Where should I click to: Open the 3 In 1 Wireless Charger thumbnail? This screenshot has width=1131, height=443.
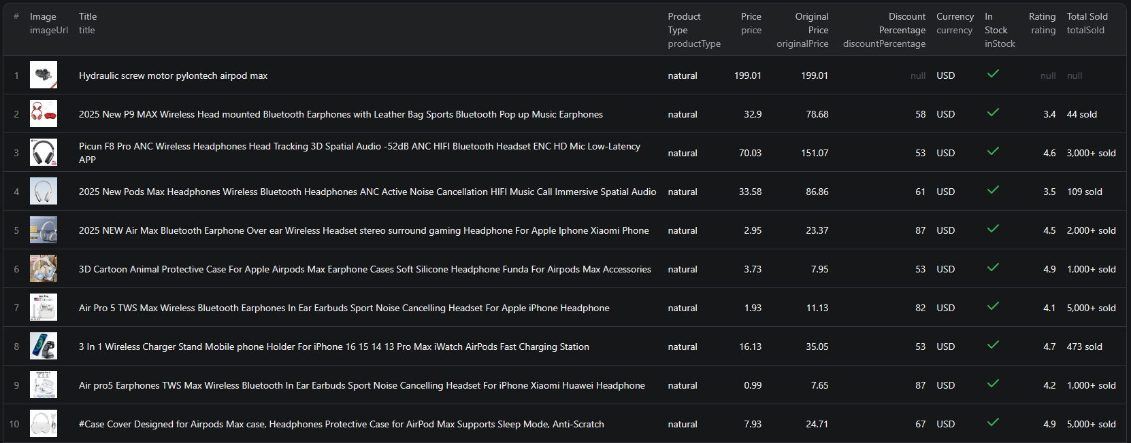(x=44, y=347)
